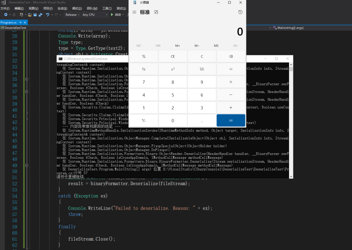
Task: Click the calculator number 3 key
Action: (202, 108)
